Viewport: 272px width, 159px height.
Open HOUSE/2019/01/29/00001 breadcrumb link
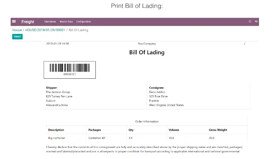[45, 30]
